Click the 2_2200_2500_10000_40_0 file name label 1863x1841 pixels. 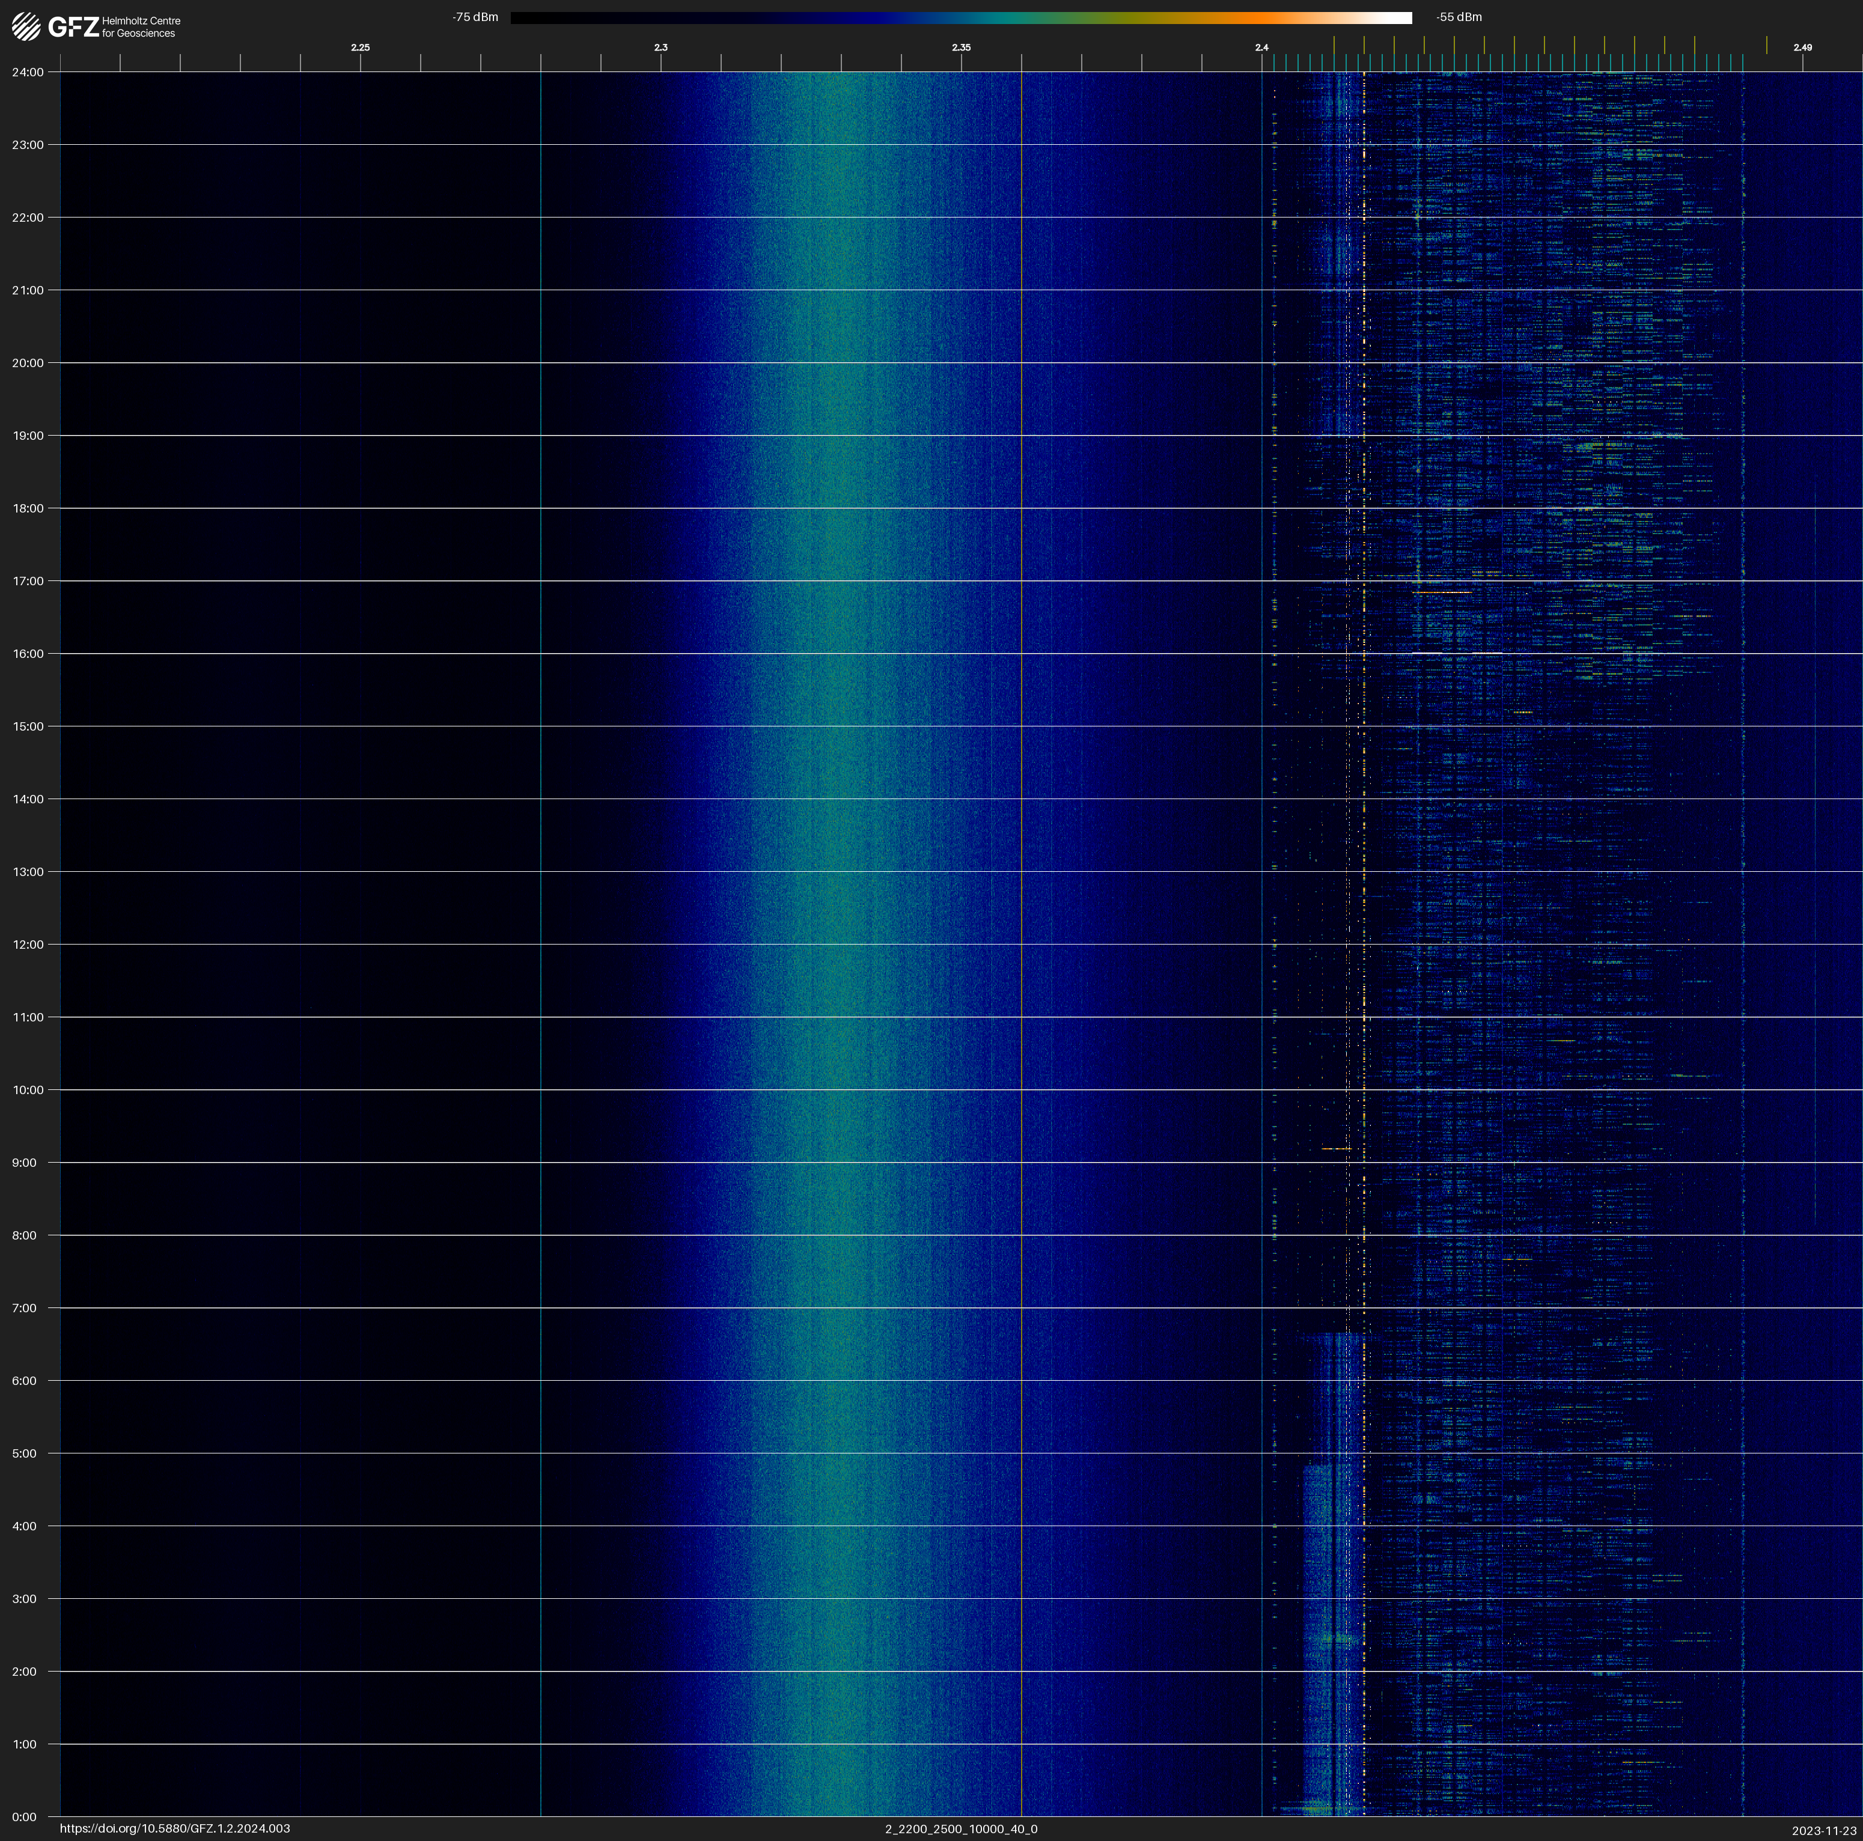(960, 1828)
